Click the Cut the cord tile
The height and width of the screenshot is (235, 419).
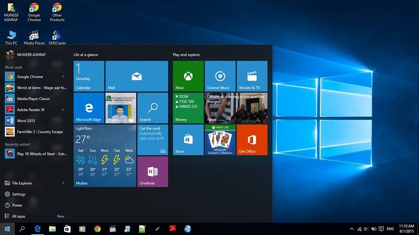[x=153, y=140]
